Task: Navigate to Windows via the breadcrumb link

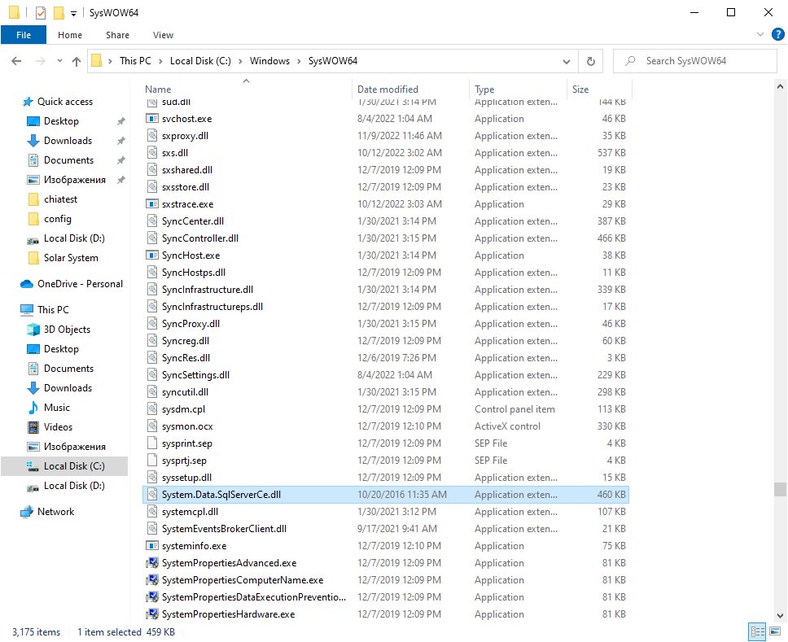Action: point(269,60)
